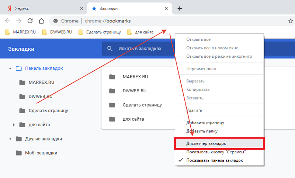Toggle 'Показывать кнопку "Сервисы"' option
This screenshot has width=295, height=178.
[x=216, y=152]
